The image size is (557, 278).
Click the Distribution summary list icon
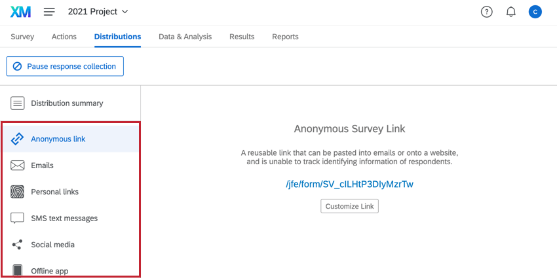coord(18,103)
